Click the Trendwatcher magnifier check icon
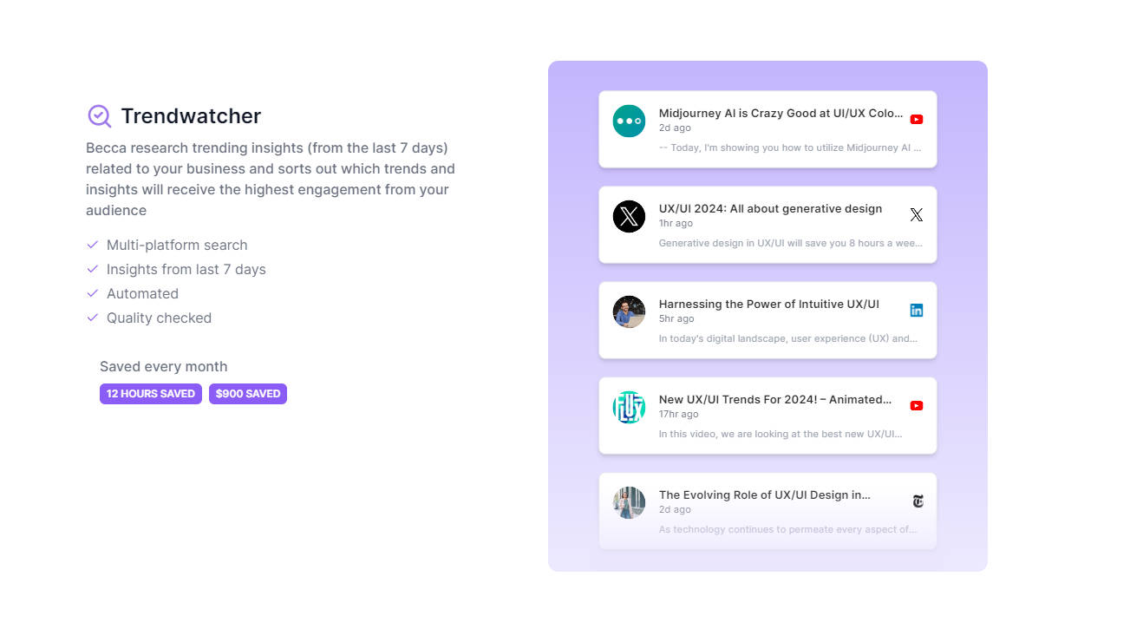 click(x=100, y=116)
